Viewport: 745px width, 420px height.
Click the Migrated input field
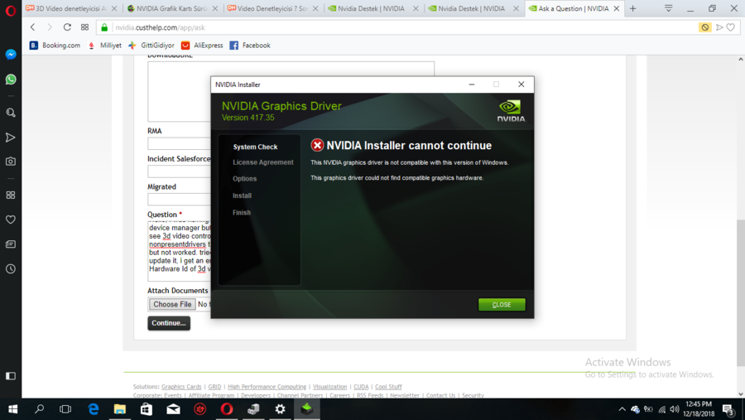(x=179, y=200)
